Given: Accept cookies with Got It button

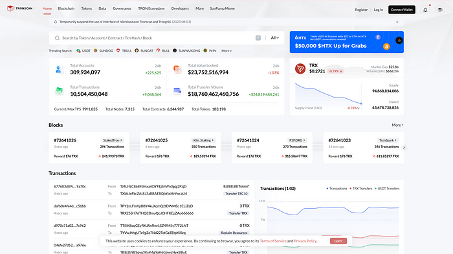Looking at the screenshot, I should pyautogui.click(x=338, y=241).
